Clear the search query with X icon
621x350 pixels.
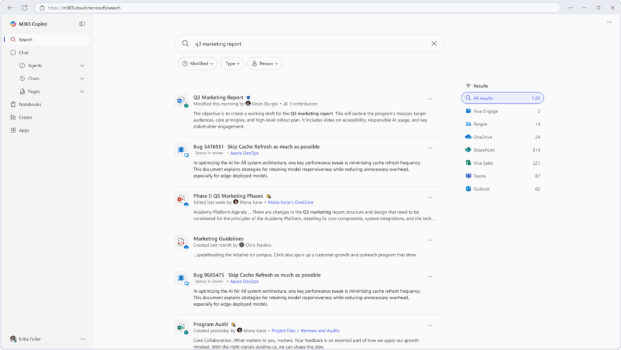434,44
